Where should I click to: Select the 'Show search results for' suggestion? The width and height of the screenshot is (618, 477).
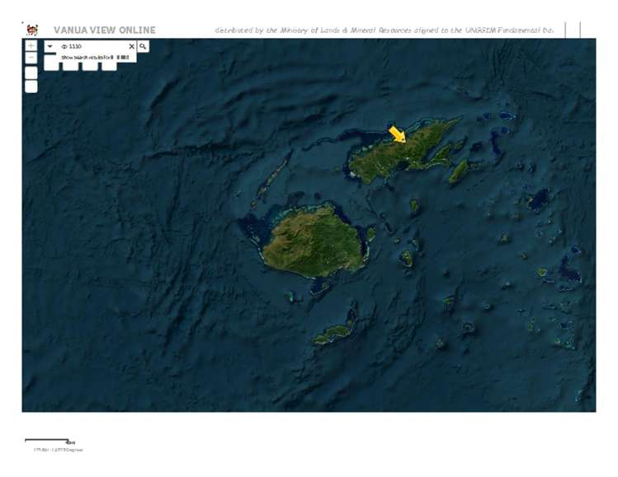95,57
